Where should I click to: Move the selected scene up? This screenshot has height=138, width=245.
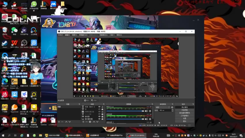click(66, 122)
